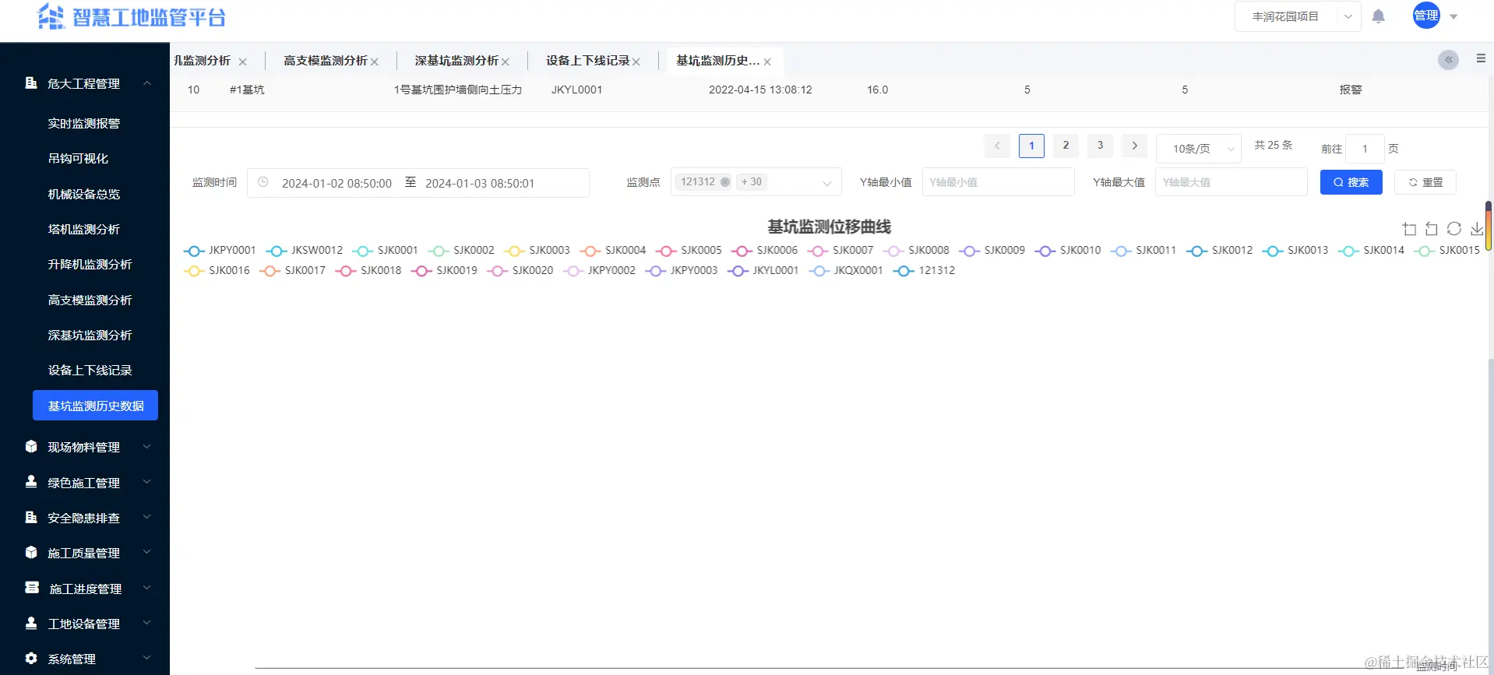Toggle the JKQX0001 legend series

[x=846, y=271]
